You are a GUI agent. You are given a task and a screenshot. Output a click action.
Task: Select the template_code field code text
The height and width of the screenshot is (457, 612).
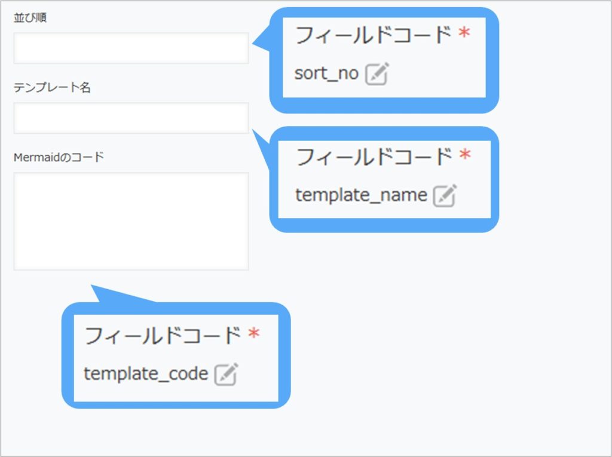coord(146,375)
